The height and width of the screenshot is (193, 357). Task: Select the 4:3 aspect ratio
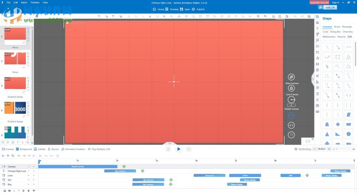[291, 125]
